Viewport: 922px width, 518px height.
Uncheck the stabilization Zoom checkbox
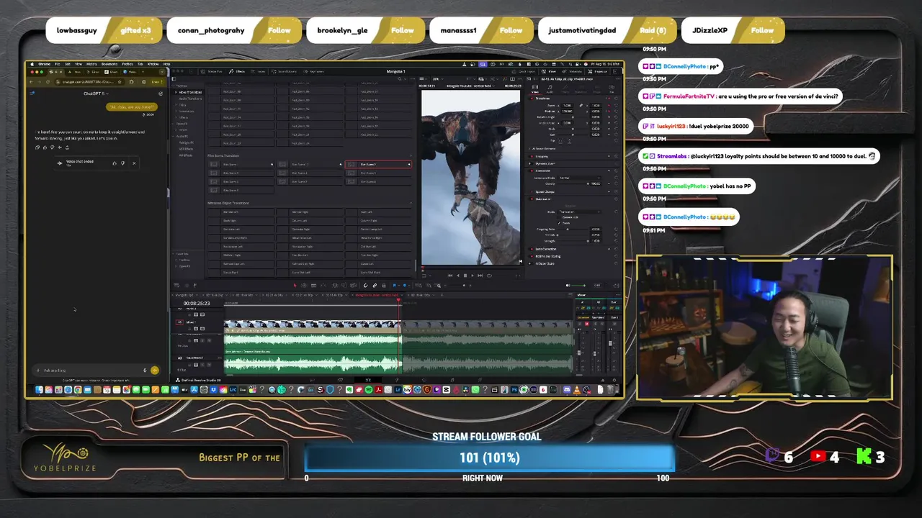[558, 223]
